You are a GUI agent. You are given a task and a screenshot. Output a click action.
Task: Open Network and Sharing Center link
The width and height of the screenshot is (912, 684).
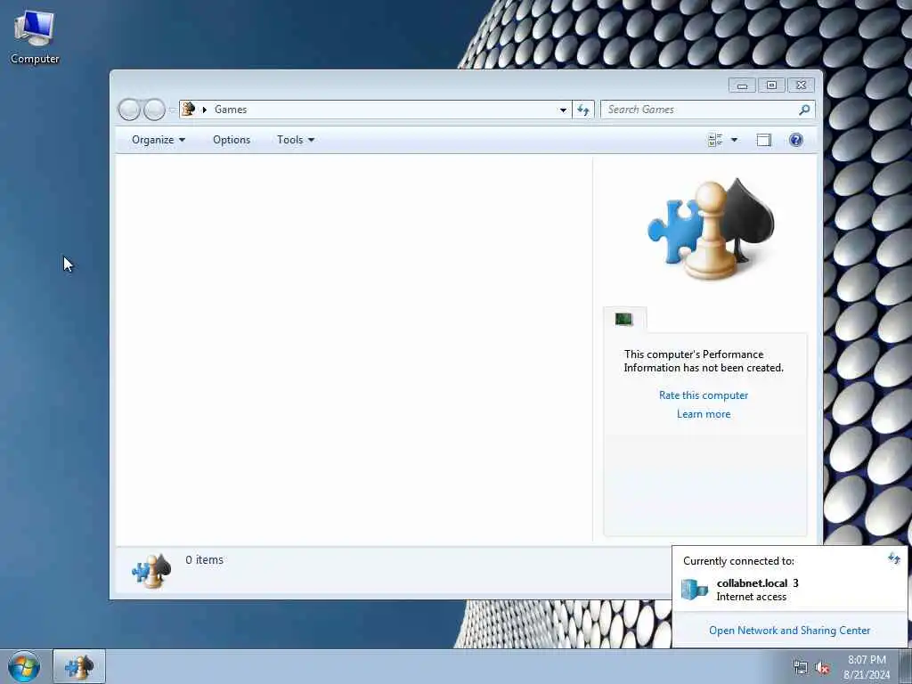[789, 630]
